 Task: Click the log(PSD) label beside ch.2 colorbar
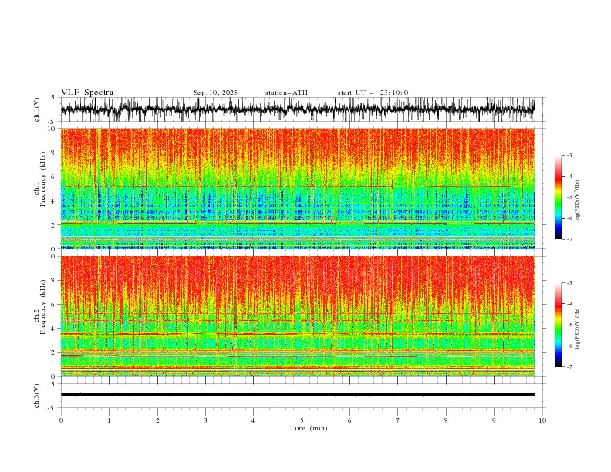578,329
